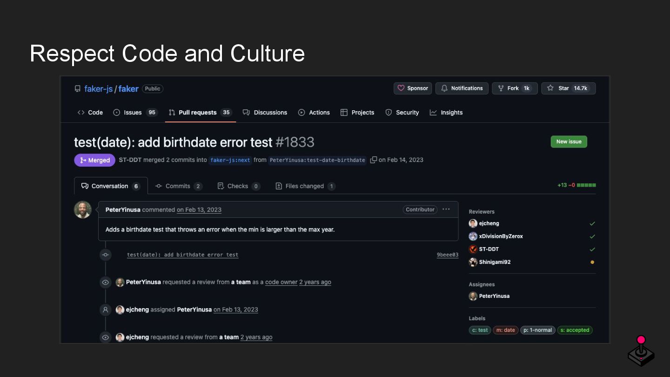
Task: Open commit hash 9beee03
Action: point(448,255)
